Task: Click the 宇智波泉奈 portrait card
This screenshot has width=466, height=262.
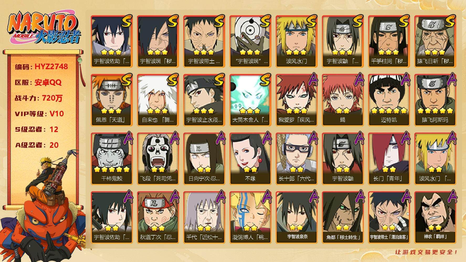Action: (296, 217)
